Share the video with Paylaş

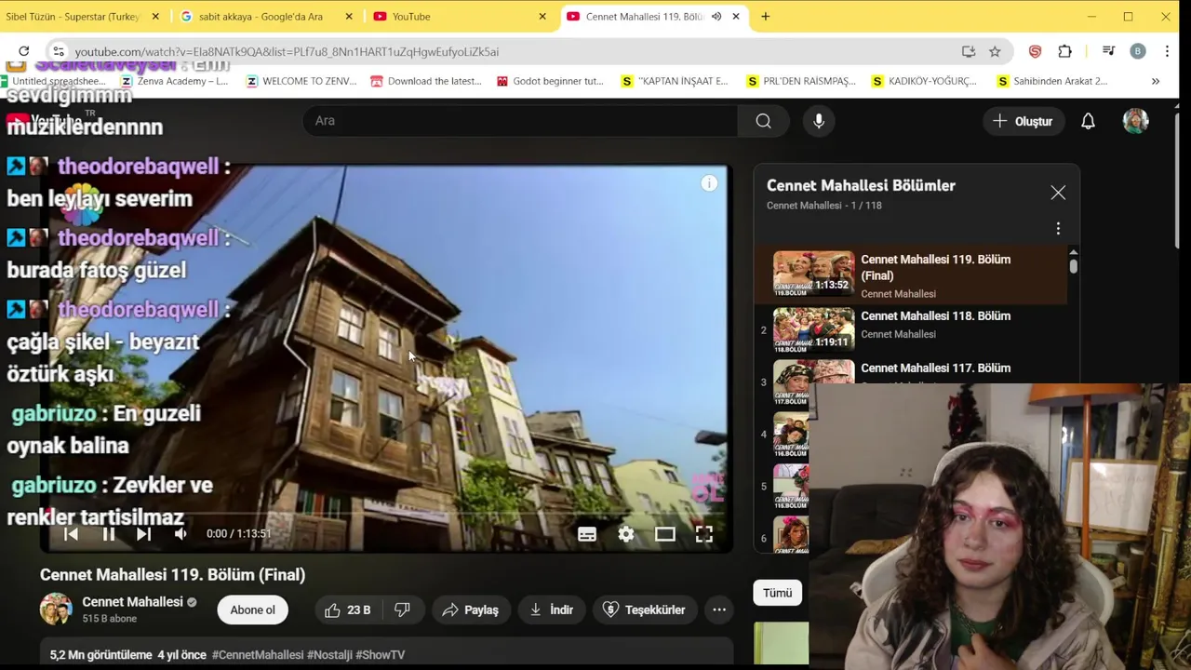(471, 610)
